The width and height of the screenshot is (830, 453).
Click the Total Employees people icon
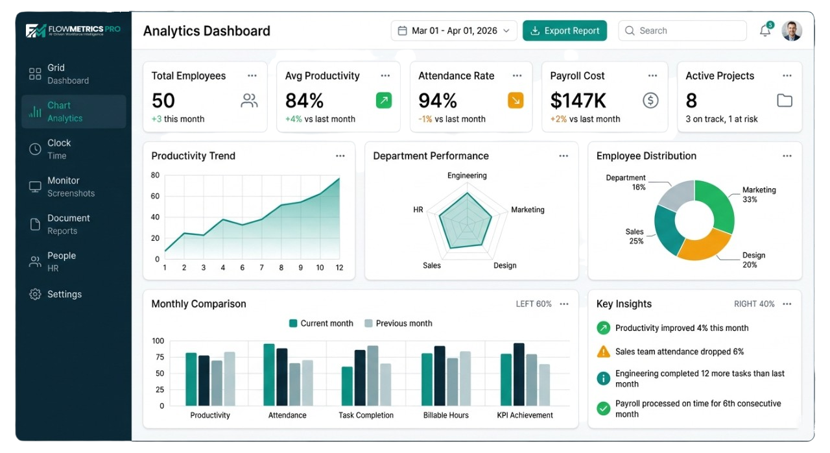coord(249,101)
